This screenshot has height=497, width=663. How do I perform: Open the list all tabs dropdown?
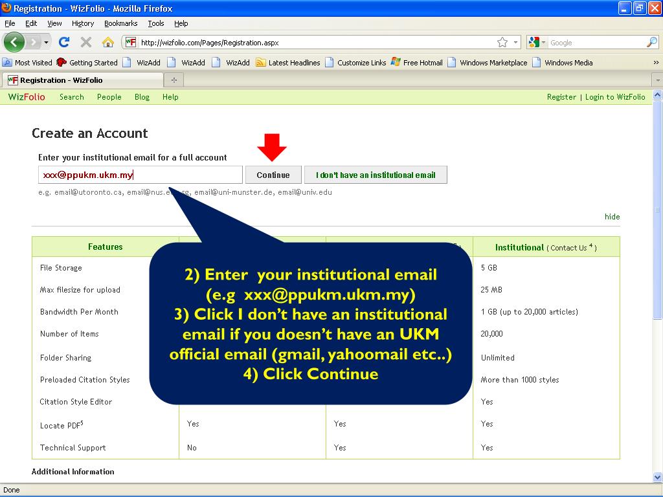(x=658, y=80)
